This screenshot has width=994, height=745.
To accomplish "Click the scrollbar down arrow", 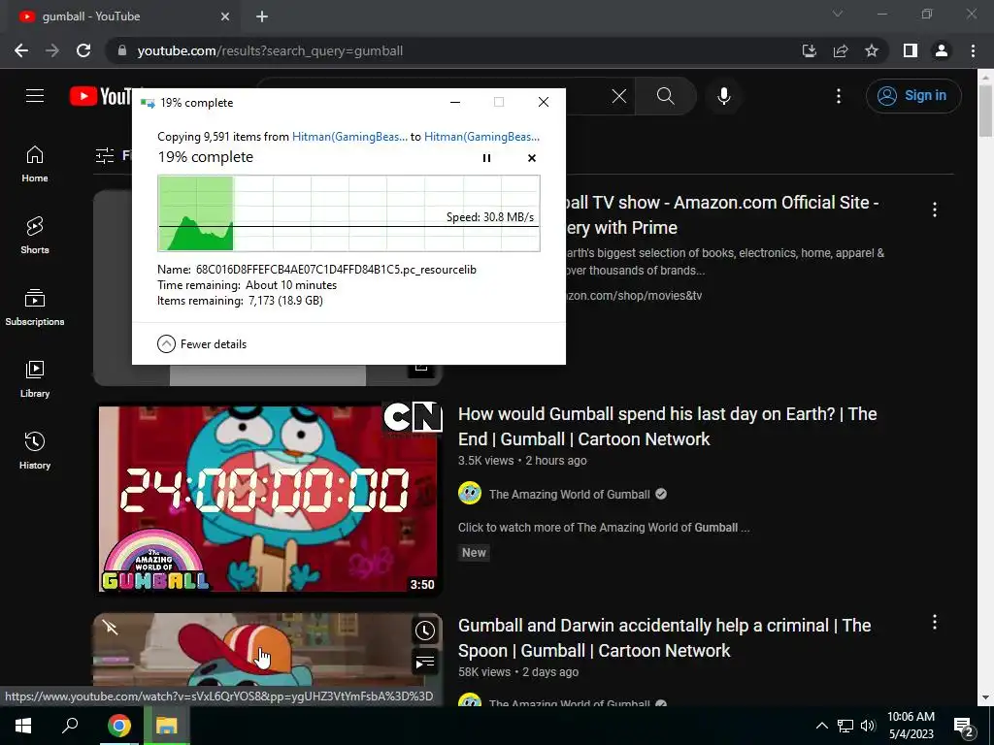I will pyautogui.click(x=985, y=697).
